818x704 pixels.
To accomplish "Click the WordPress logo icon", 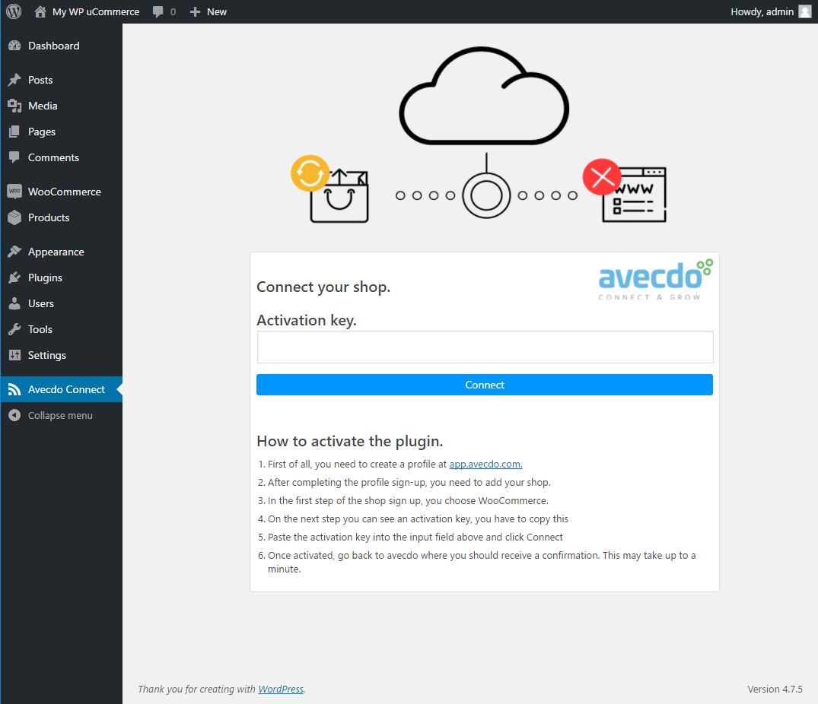I will 14,11.
